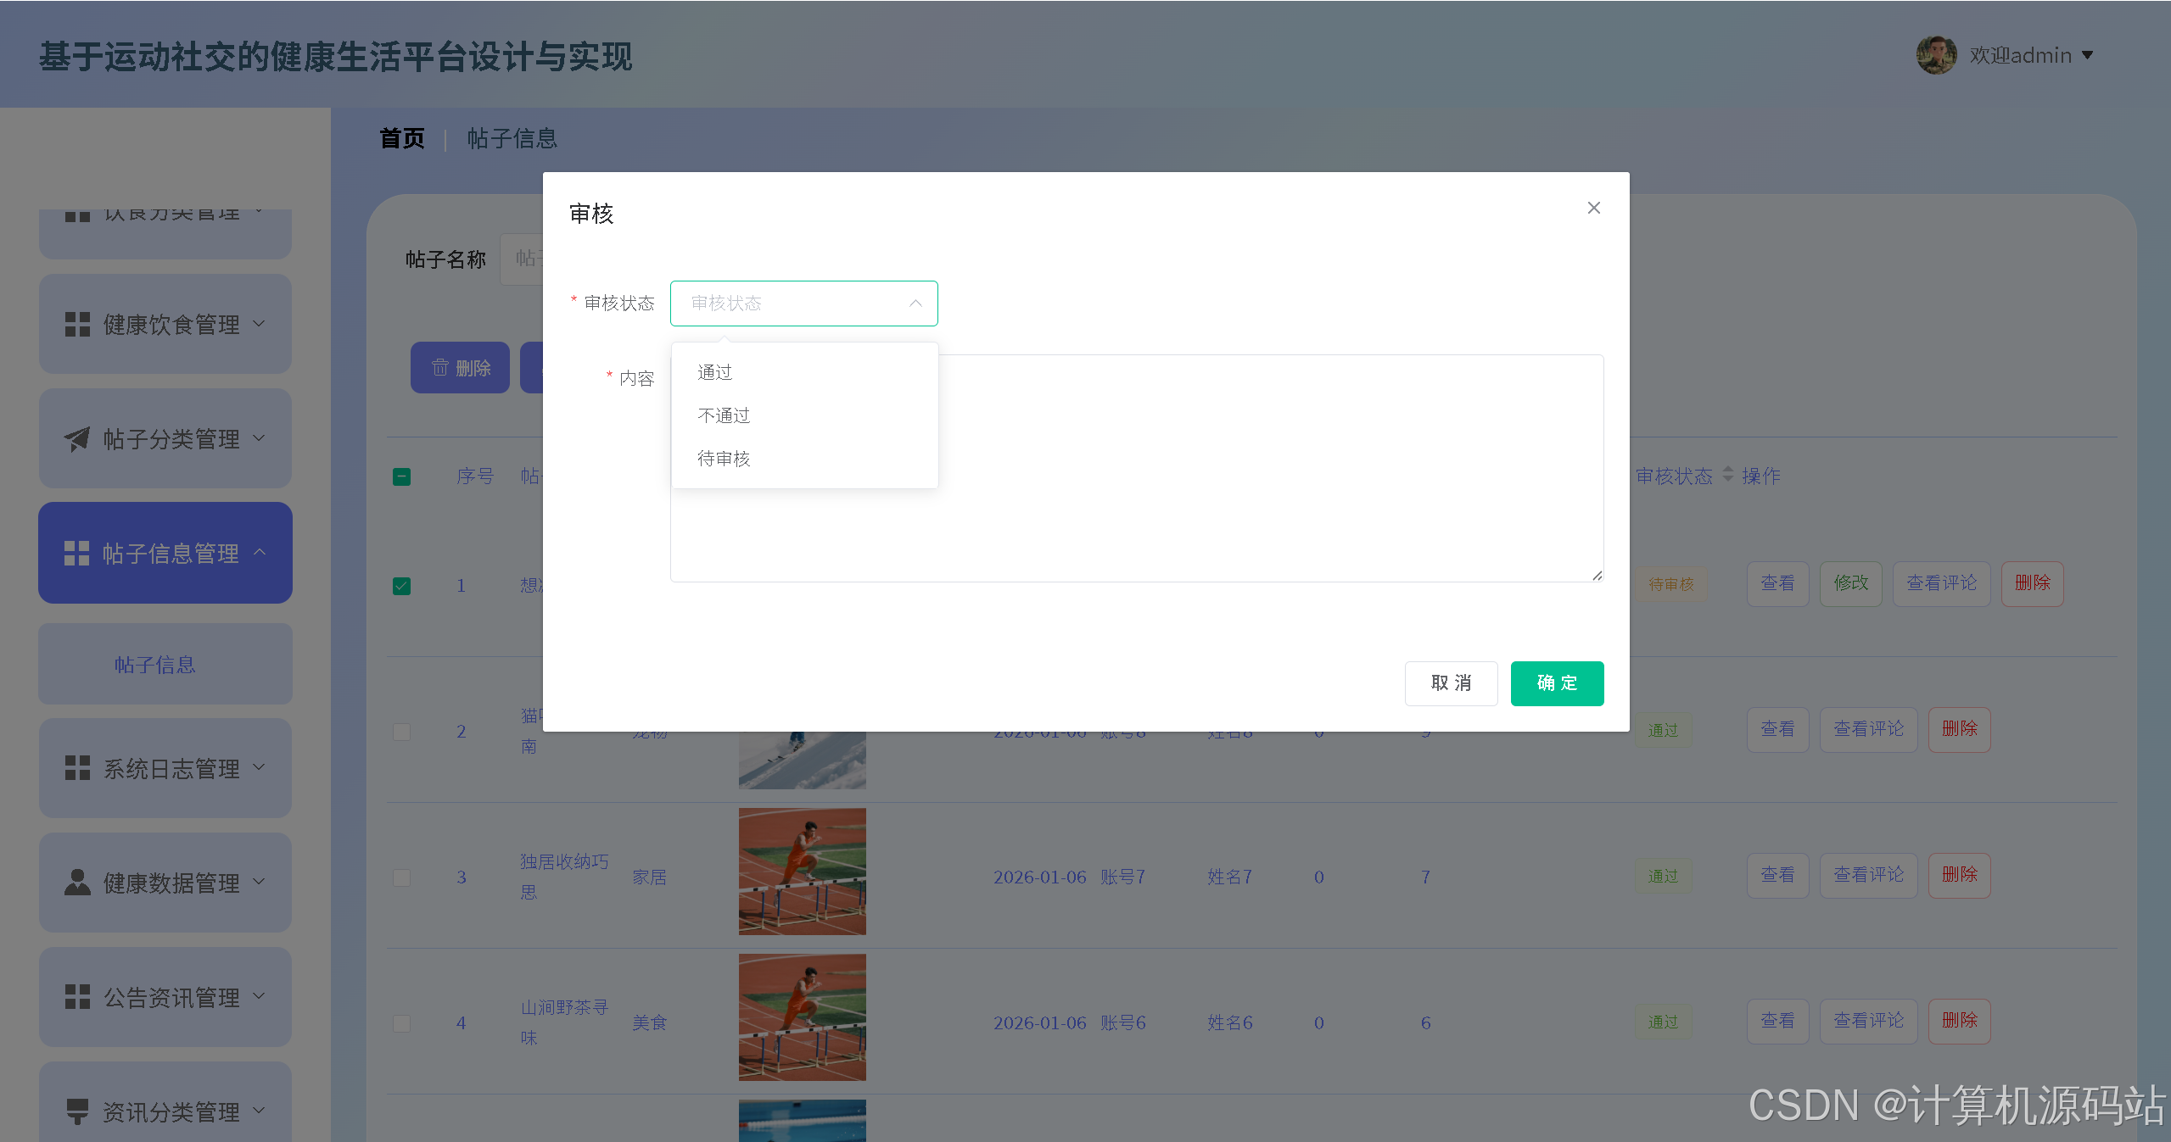Click 查看 button in row 1
The height and width of the screenshot is (1142, 2171).
(1777, 583)
